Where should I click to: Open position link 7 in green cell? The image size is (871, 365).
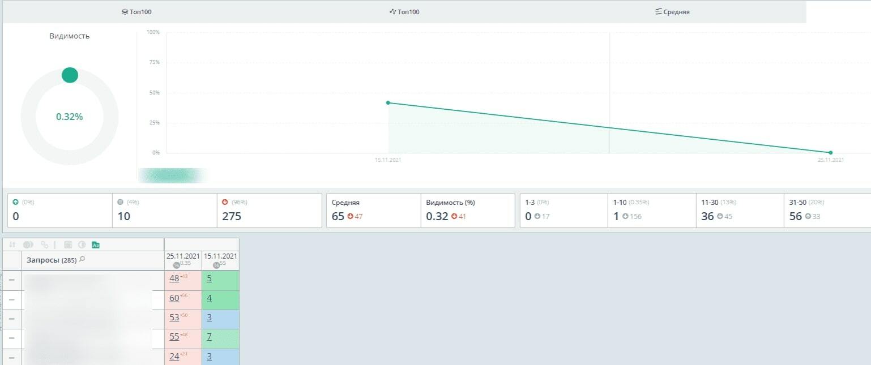click(x=209, y=337)
